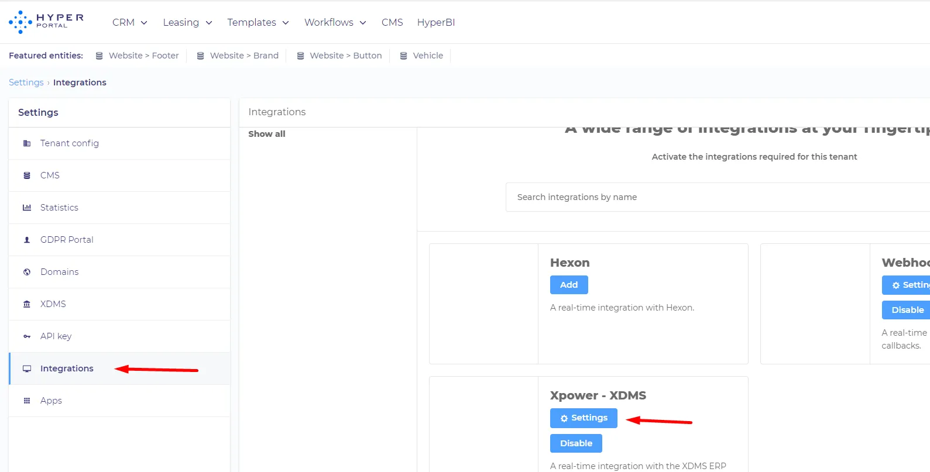
Task: Open Tenant config settings
Action: [x=119, y=143]
